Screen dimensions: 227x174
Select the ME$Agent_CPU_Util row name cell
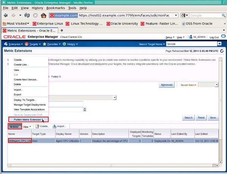[x=20, y=141]
